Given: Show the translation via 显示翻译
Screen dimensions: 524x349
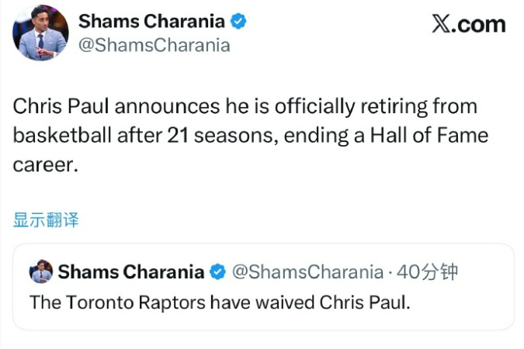Looking at the screenshot, I should pyautogui.click(x=46, y=219).
